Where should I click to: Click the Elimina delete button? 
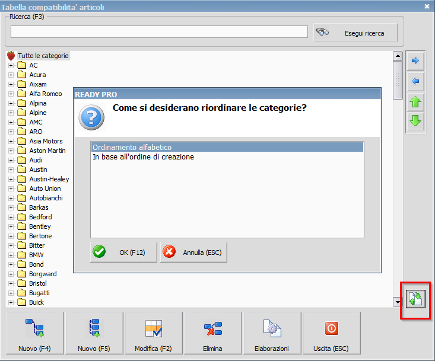pos(213,333)
